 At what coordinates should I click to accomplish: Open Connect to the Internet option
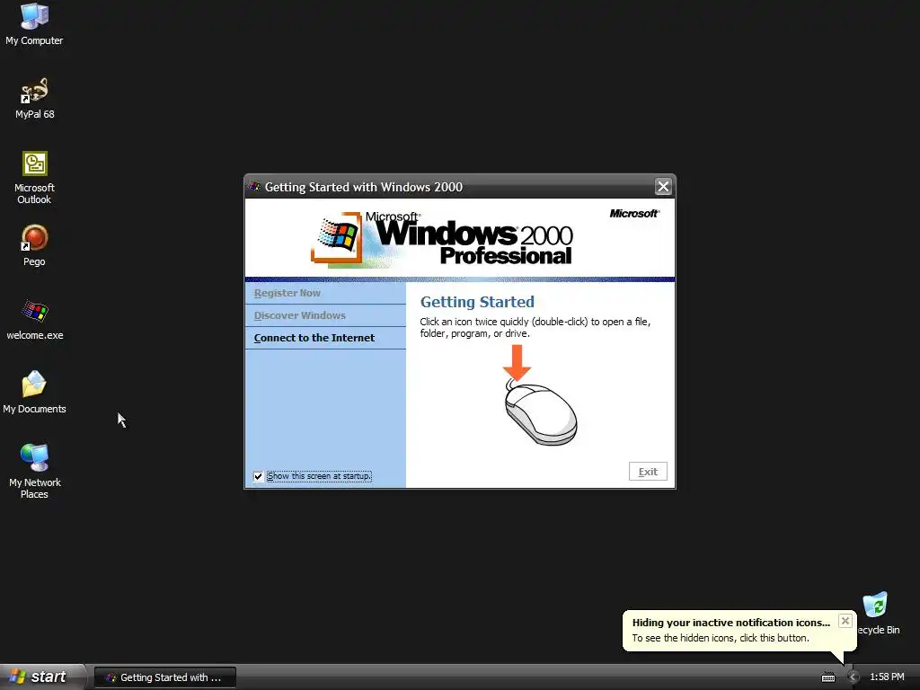coord(314,338)
